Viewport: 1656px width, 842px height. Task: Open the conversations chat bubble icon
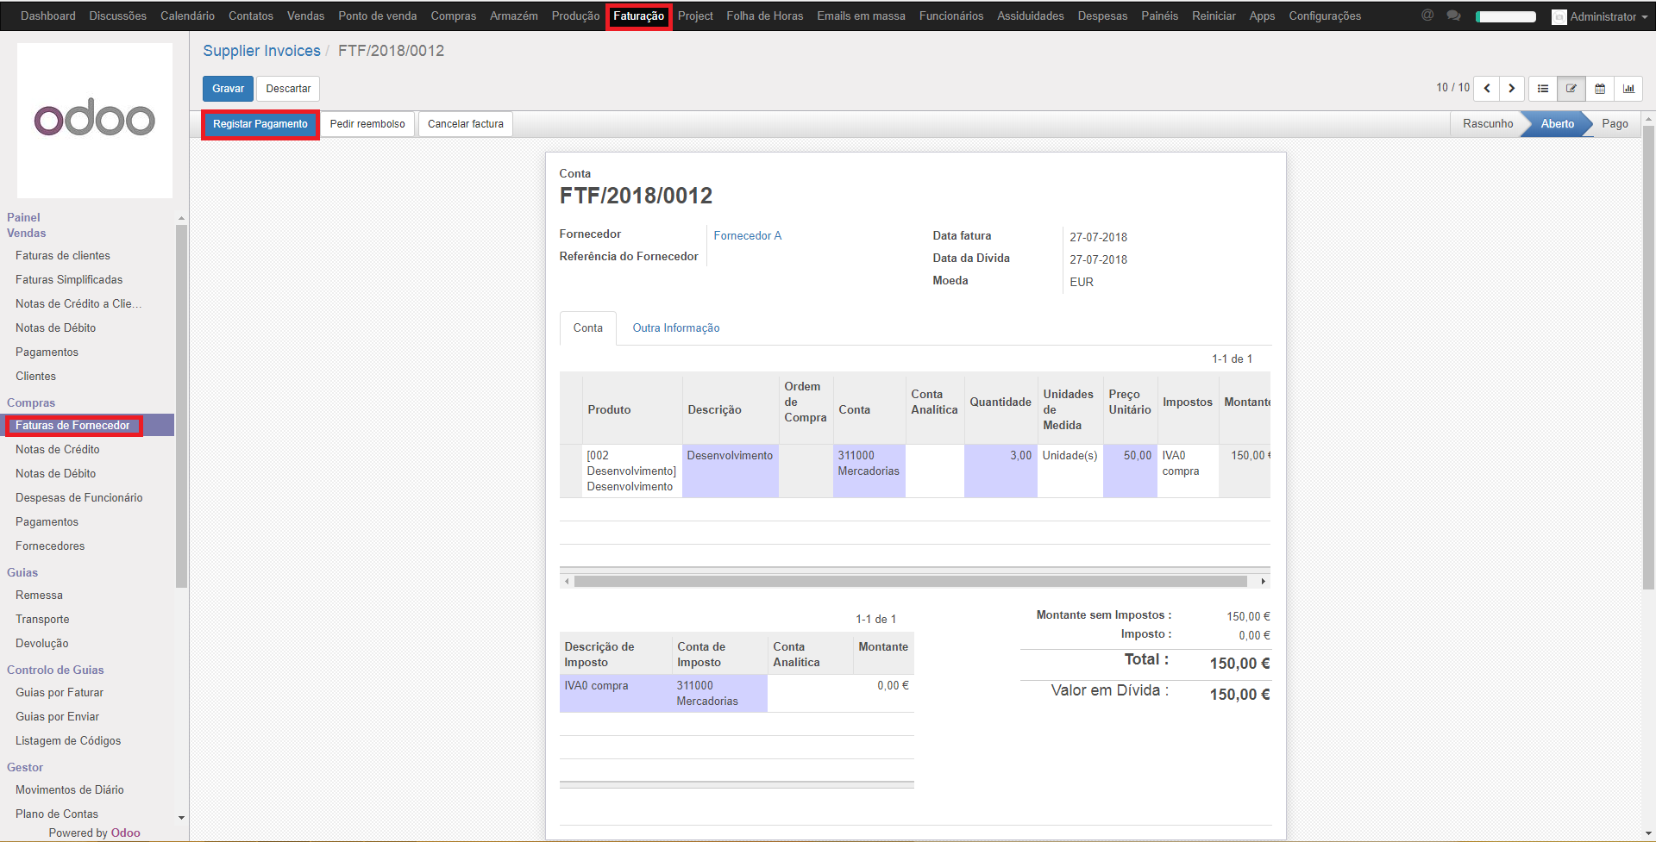point(1453,16)
